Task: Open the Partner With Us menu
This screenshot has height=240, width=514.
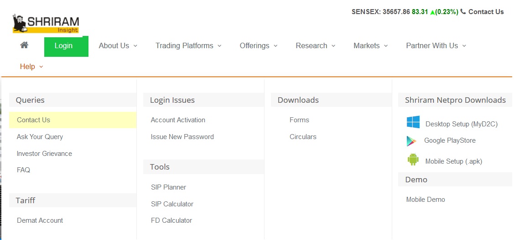Action: point(436,46)
